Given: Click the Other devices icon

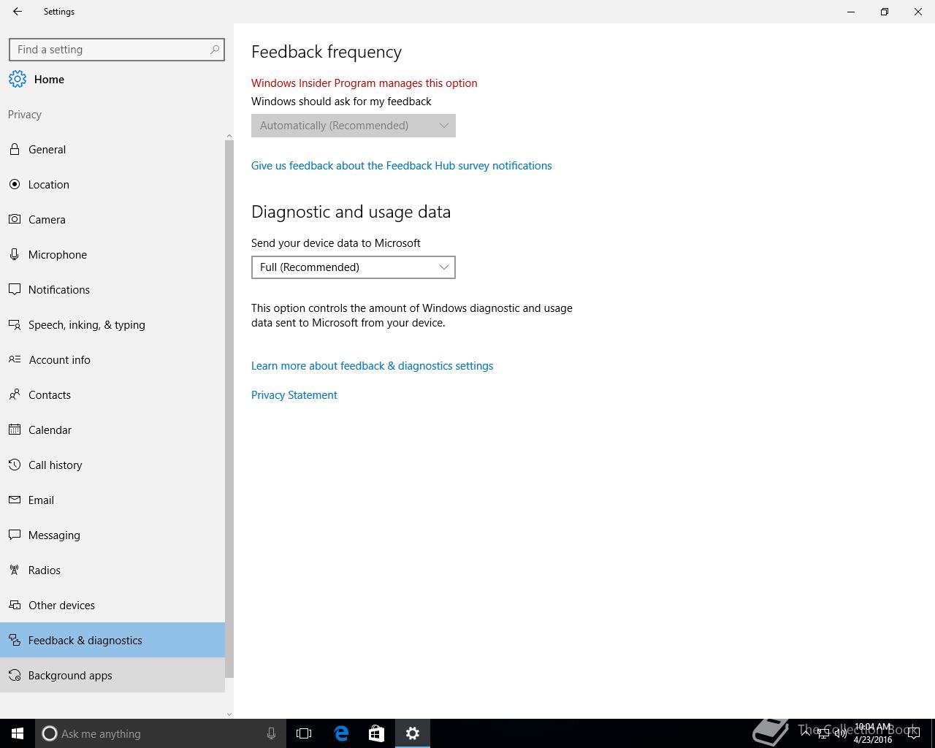Looking at the screenshot, I should tap(15, 605).
